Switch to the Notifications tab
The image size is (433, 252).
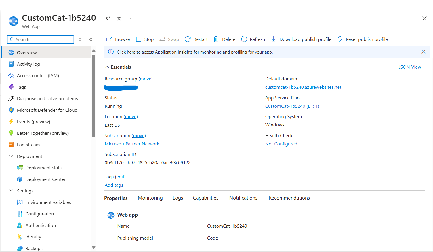[x=243, y=198]
